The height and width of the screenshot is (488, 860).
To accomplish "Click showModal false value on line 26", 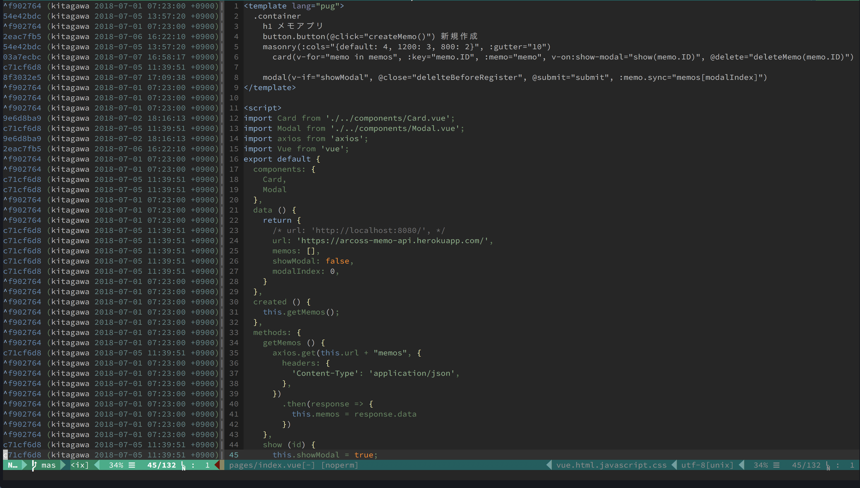I will coord(337,261).
